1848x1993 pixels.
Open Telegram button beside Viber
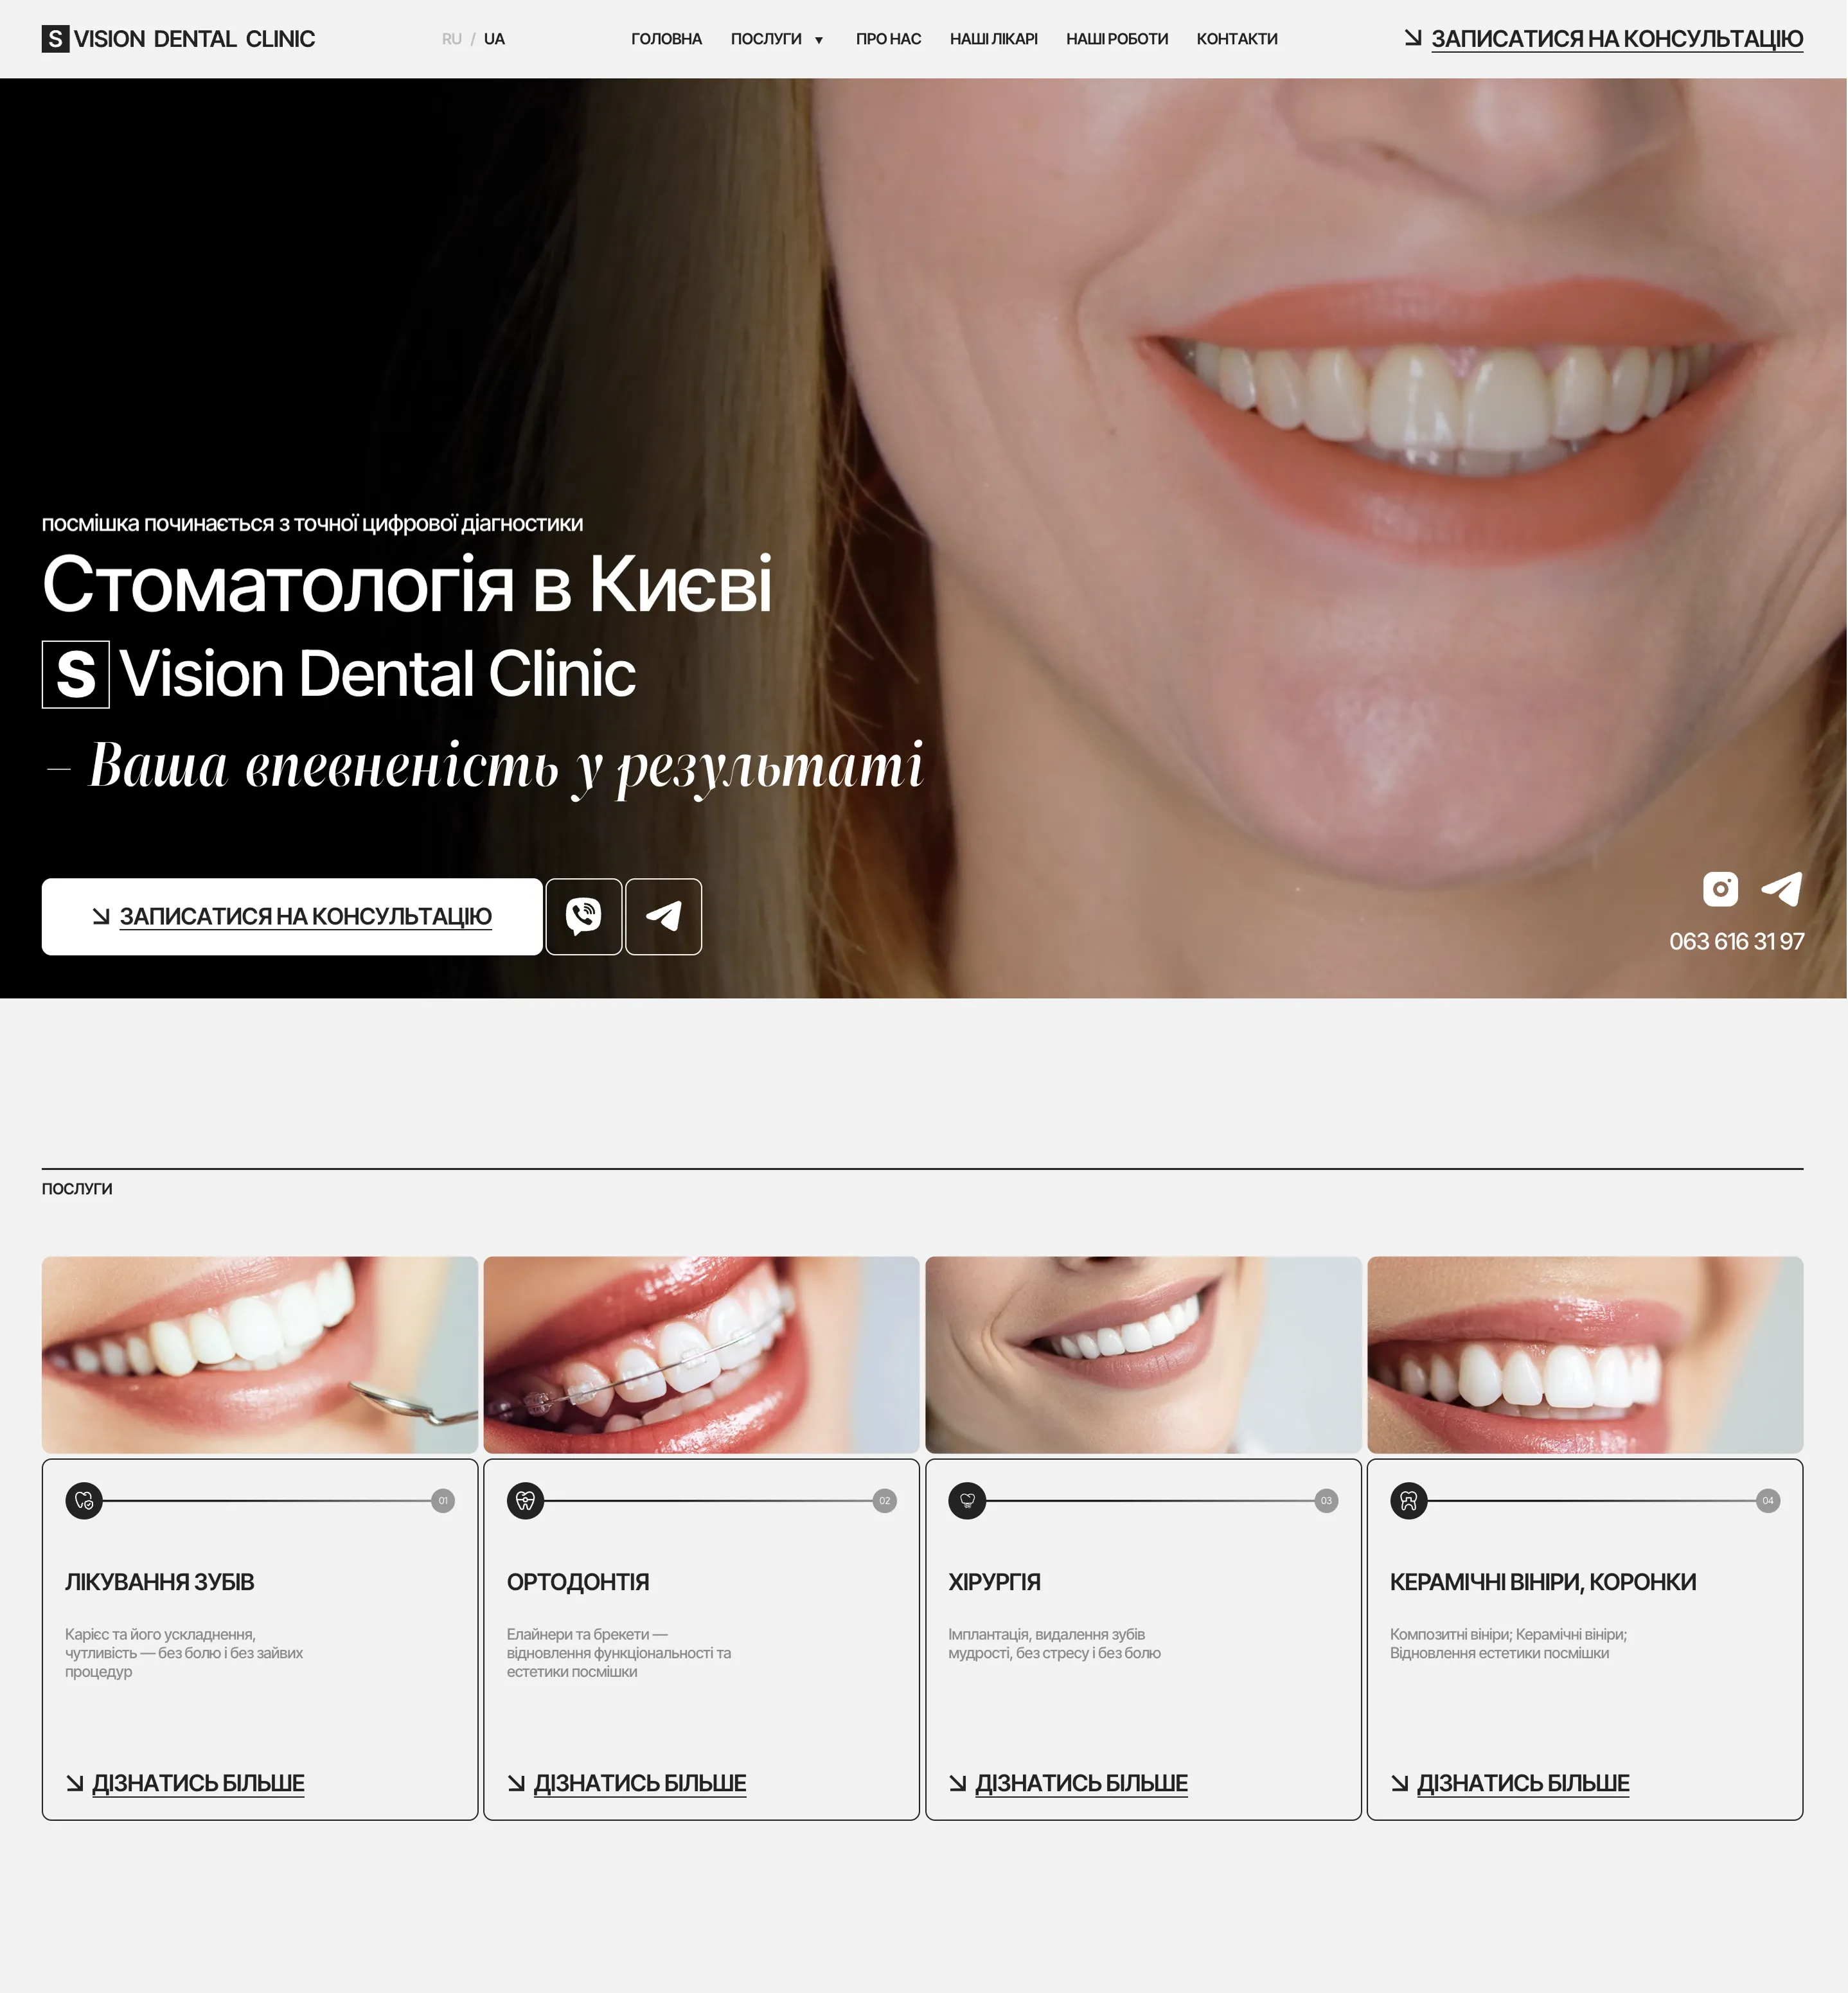tap(664, 916)
